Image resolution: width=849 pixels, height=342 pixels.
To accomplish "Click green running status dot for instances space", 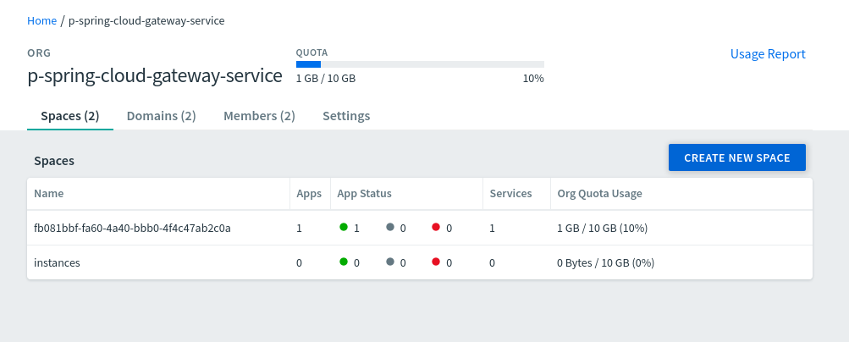I will [344, 262].
